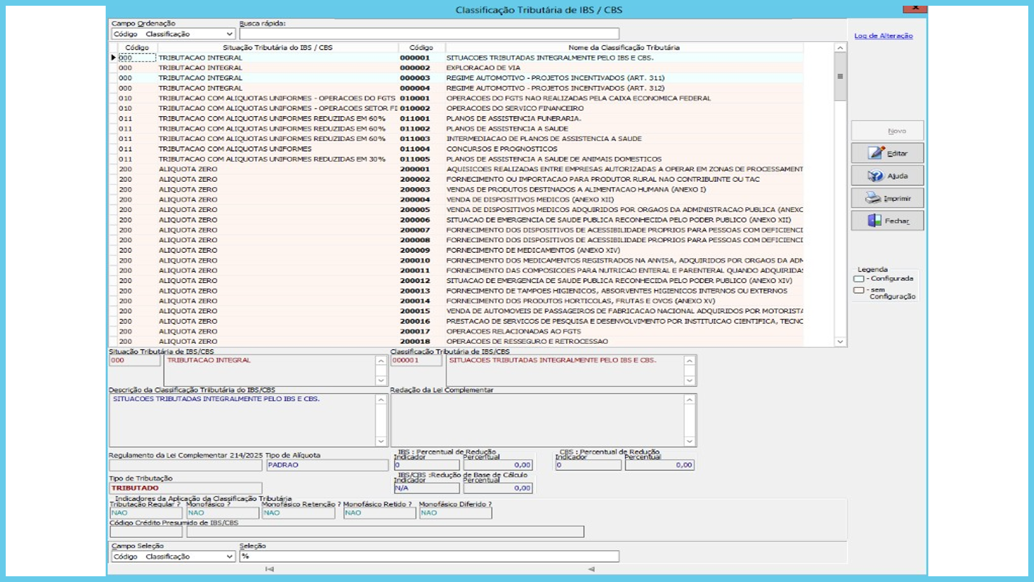Select row 200009 FORNECIMENTO DE MEDICAMENTOS

[x=533, y=250]
